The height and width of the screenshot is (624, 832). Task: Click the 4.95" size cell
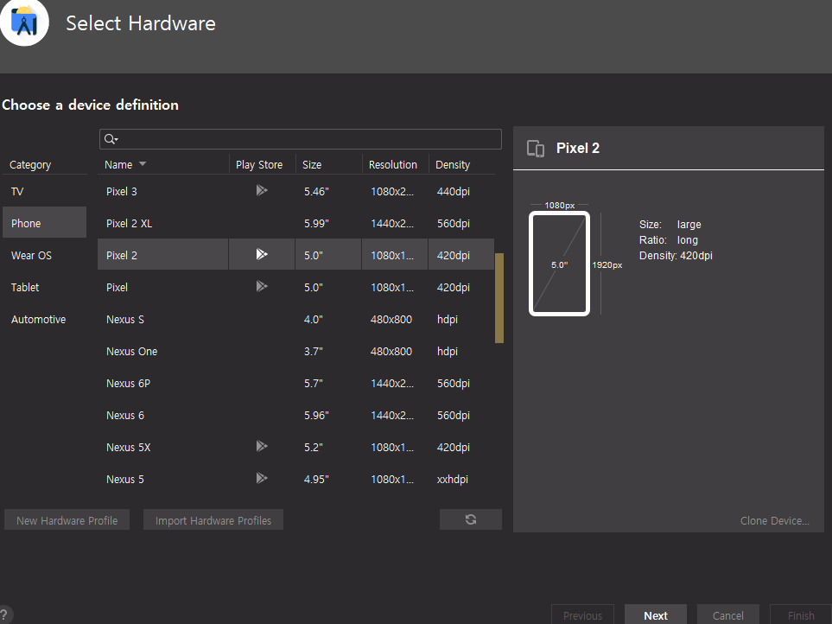[x=316, y=479]
